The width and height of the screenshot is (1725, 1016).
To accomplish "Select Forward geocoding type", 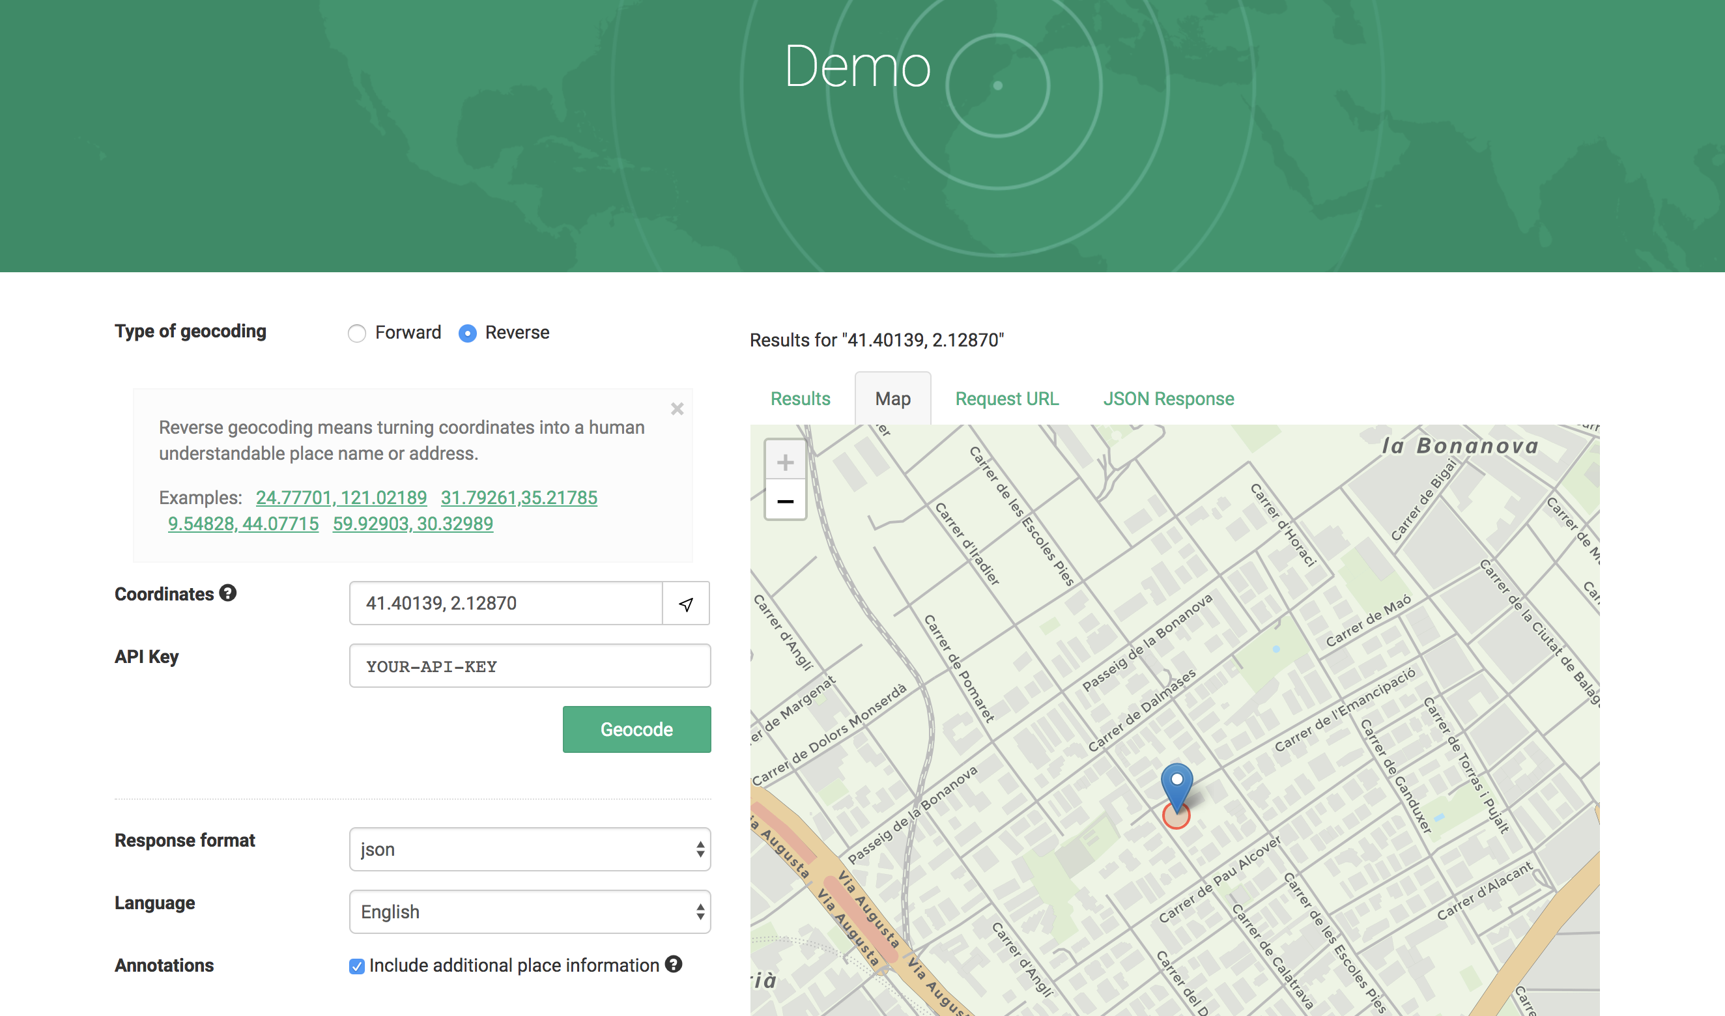I will (x=357, y=333).
